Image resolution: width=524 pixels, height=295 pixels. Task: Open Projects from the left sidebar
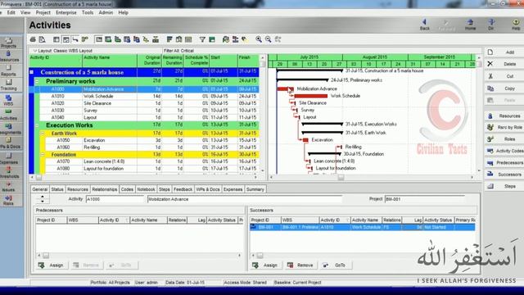point(9,43)
